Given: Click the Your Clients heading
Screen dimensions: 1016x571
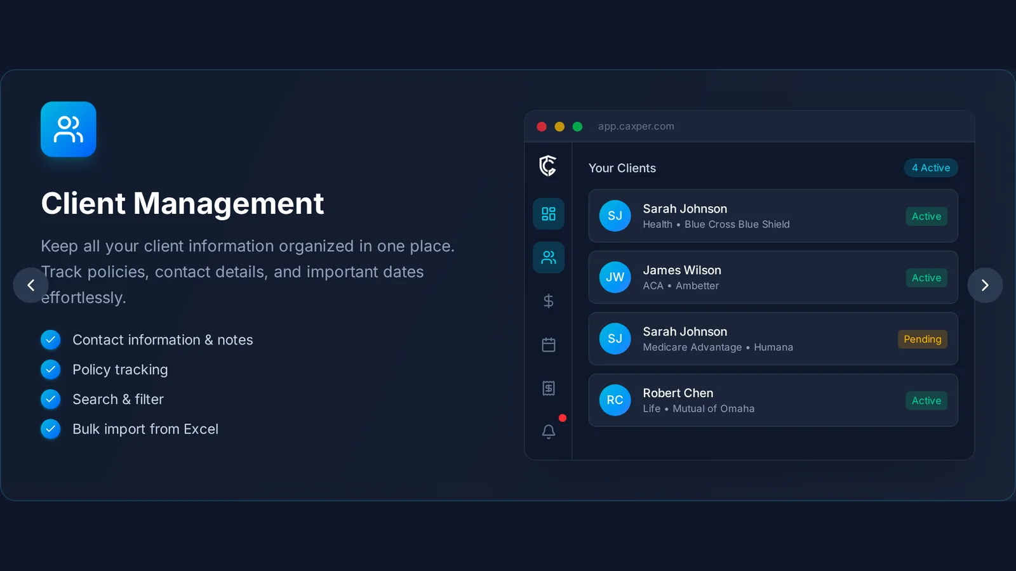Looking at the screenshot, I should [x=622, y=168].
